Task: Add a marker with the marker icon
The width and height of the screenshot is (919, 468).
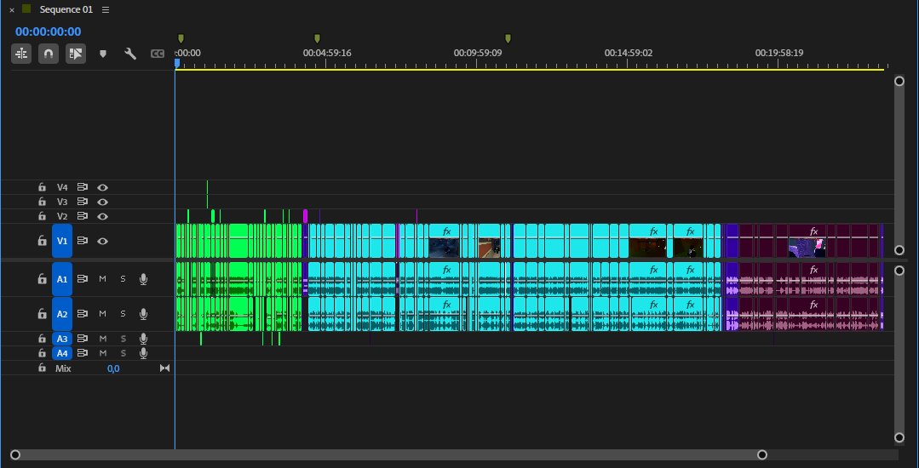Action: [x=102, y=54]
